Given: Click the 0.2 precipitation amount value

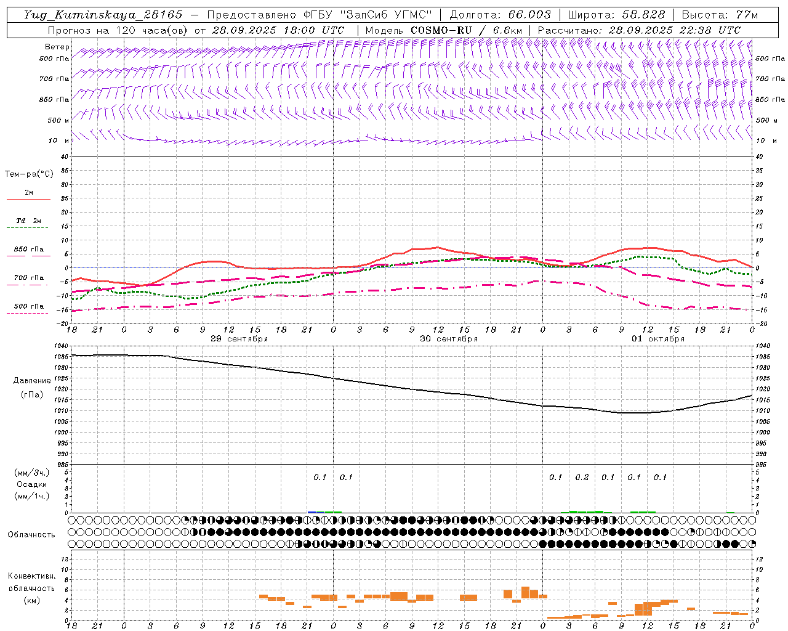Looking at the screenshot, I should click(582, 478).
